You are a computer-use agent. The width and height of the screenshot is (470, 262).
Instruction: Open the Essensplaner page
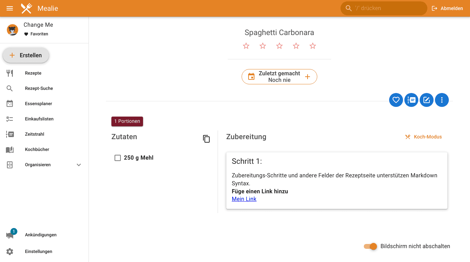(44, 104)
